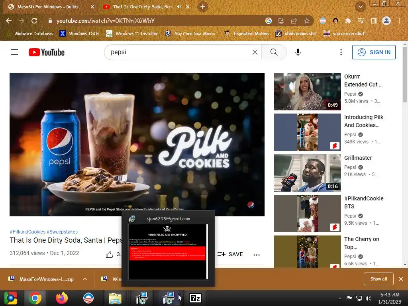Search with voice microphone icon
Screen dimensions: 408x306
(298, 52)
